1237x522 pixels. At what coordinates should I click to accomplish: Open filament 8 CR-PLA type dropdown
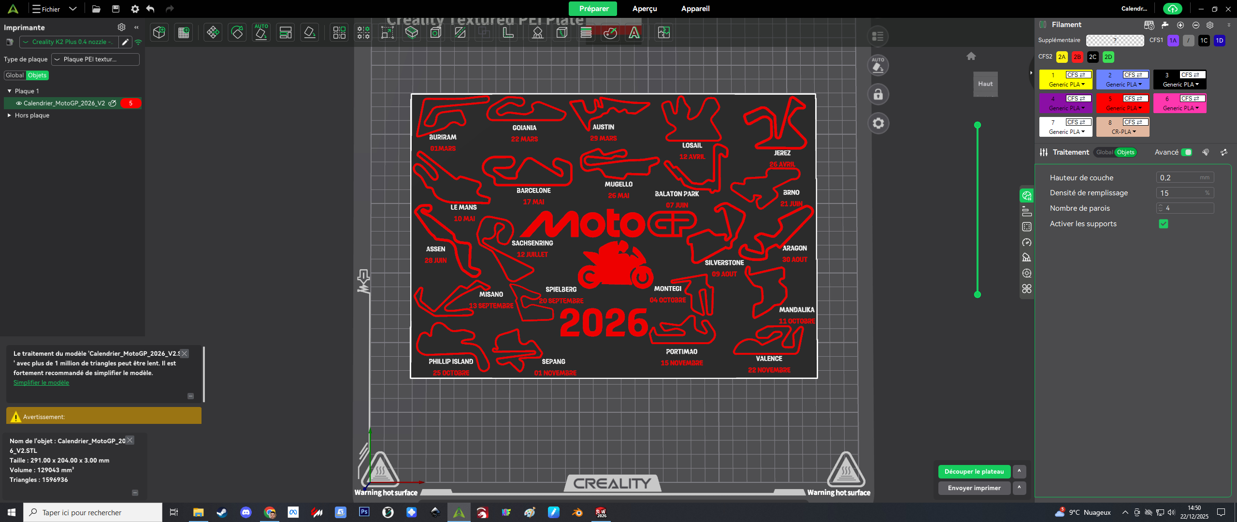pos(1123,131)
